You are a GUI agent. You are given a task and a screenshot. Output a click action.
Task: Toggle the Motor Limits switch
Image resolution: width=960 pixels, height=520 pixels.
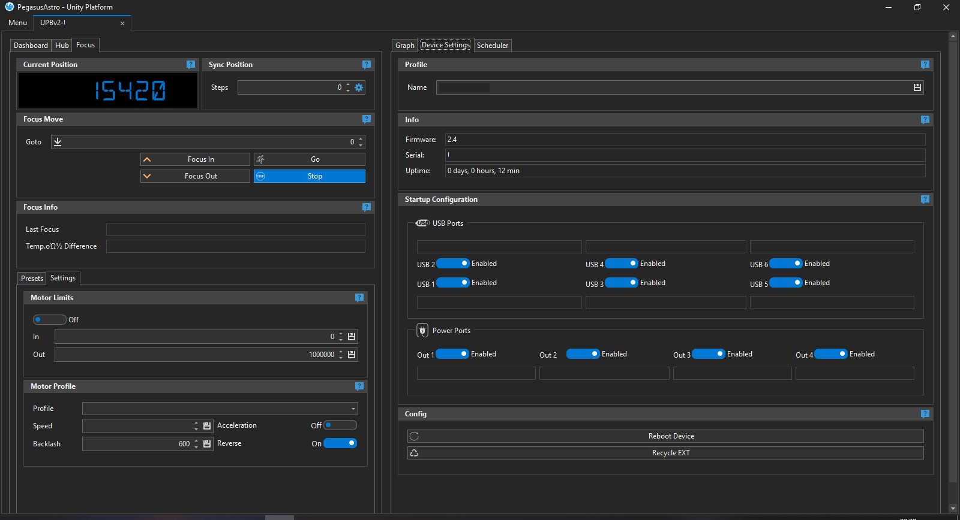pos(49,319)
